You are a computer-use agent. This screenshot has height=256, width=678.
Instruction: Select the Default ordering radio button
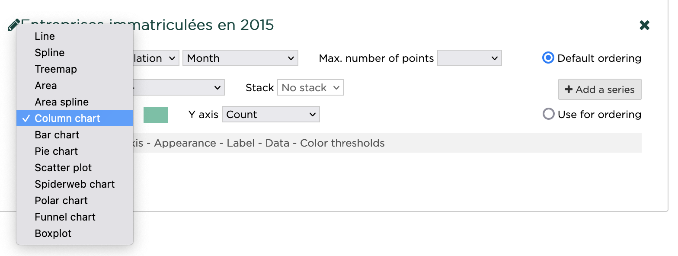(x=548, y=58)
